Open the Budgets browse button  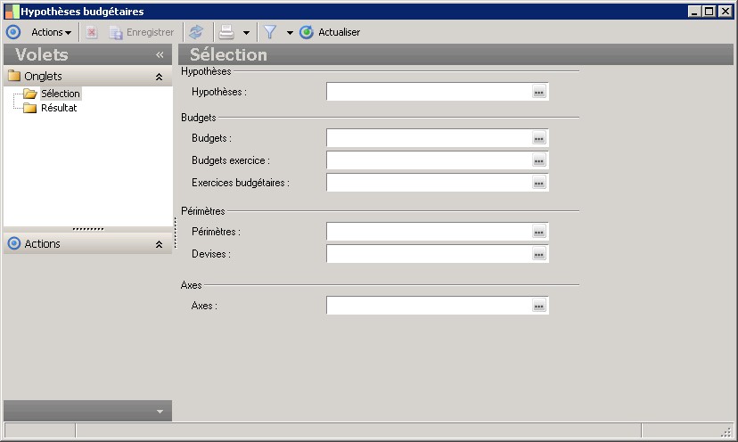[x=539, y=138]
